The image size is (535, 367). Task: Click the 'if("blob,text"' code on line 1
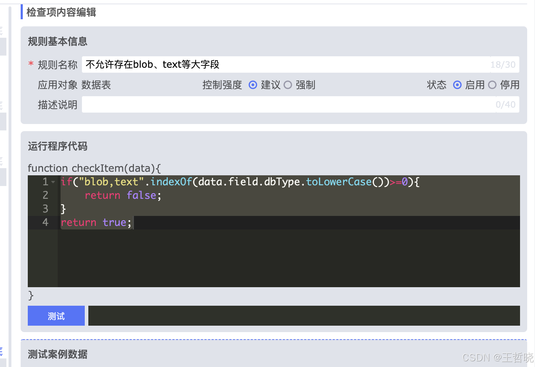click(102, 182)
